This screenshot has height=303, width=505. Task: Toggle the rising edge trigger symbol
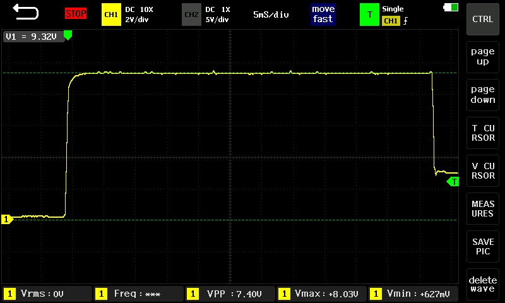(405, 21)
